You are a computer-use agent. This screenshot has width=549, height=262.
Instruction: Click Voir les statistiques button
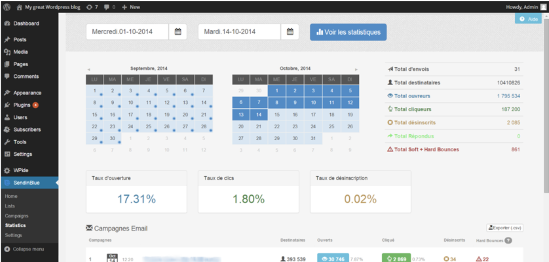(x=348, y=32)
